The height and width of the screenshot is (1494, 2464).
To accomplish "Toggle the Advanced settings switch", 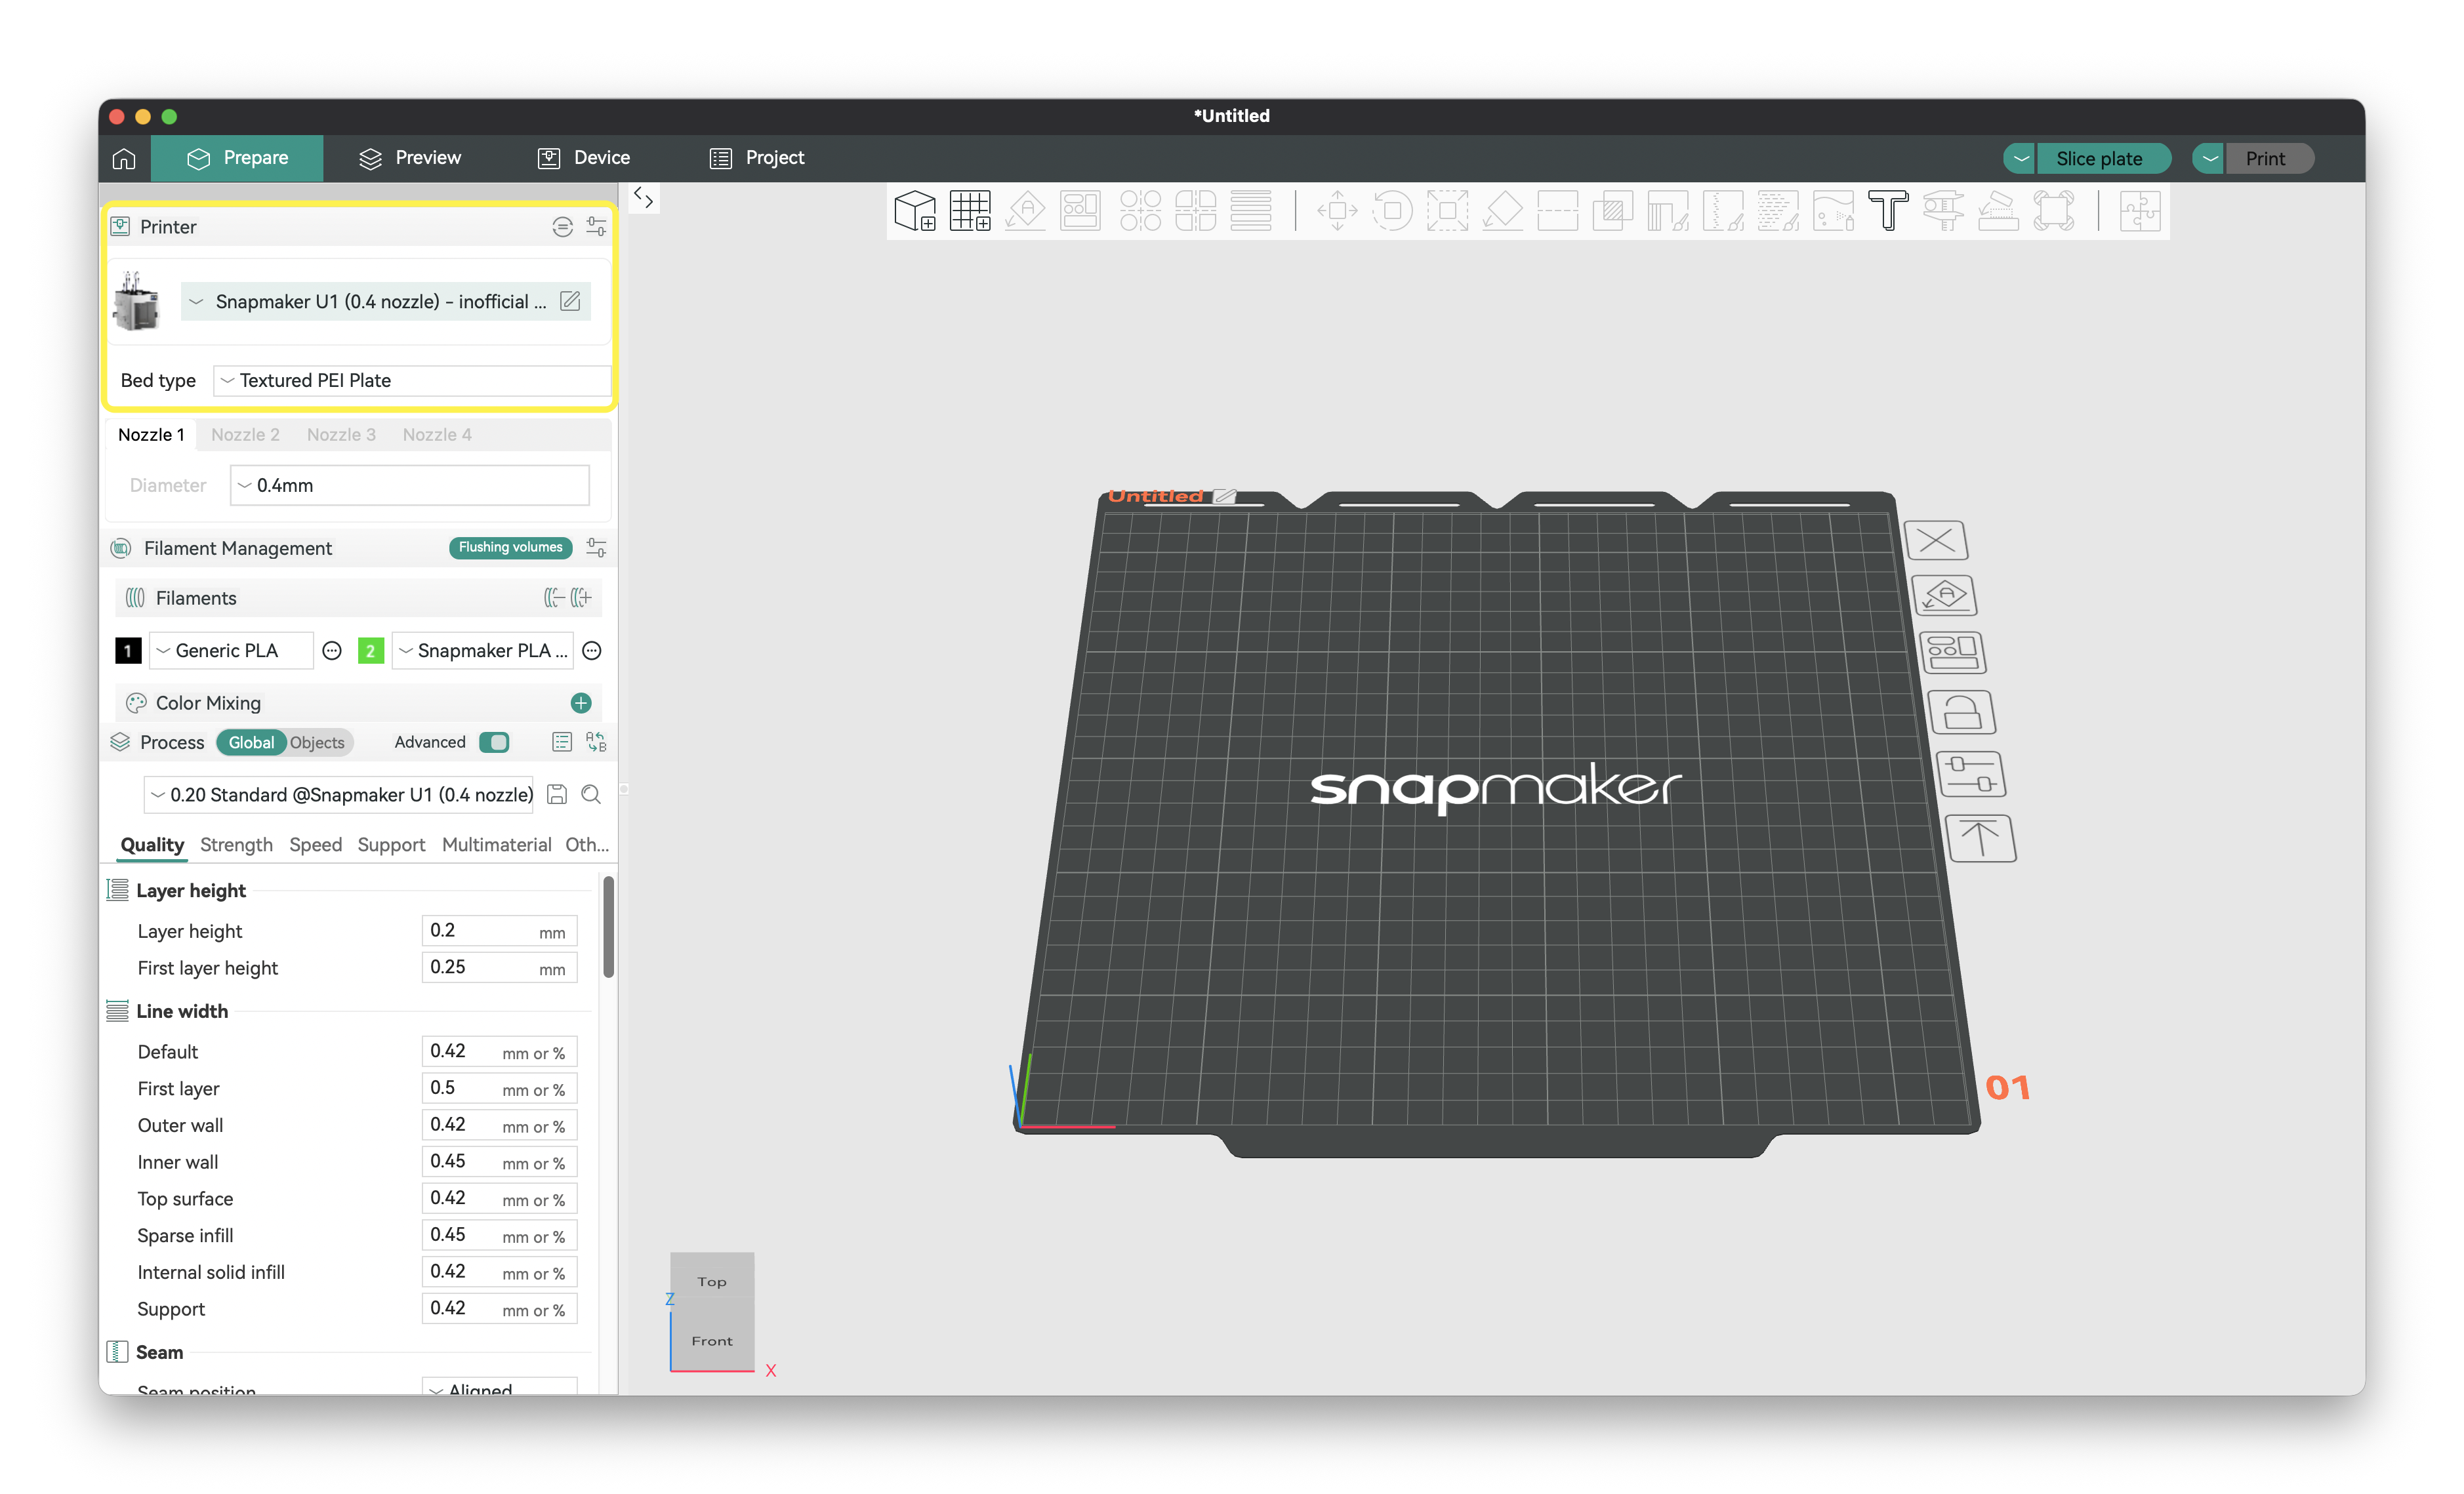I will (x=494, y=742).
